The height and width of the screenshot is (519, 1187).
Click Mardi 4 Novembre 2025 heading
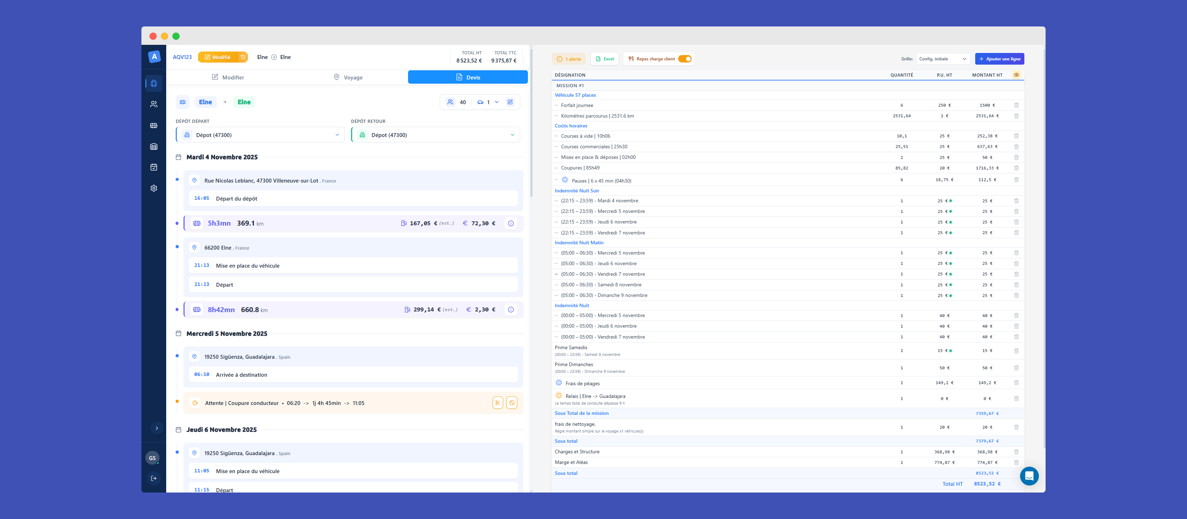[222, 157]
